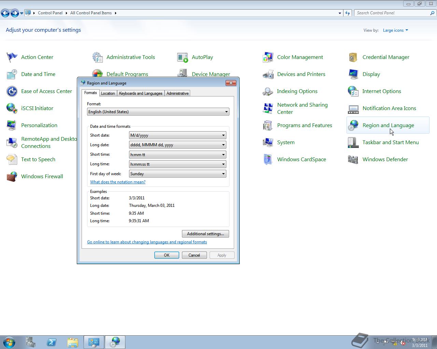Image resolution: width=437 pixels, height=349 pixels.
Task: Open the Taskbar and Start Menu icon
Action: pos(353,142)
